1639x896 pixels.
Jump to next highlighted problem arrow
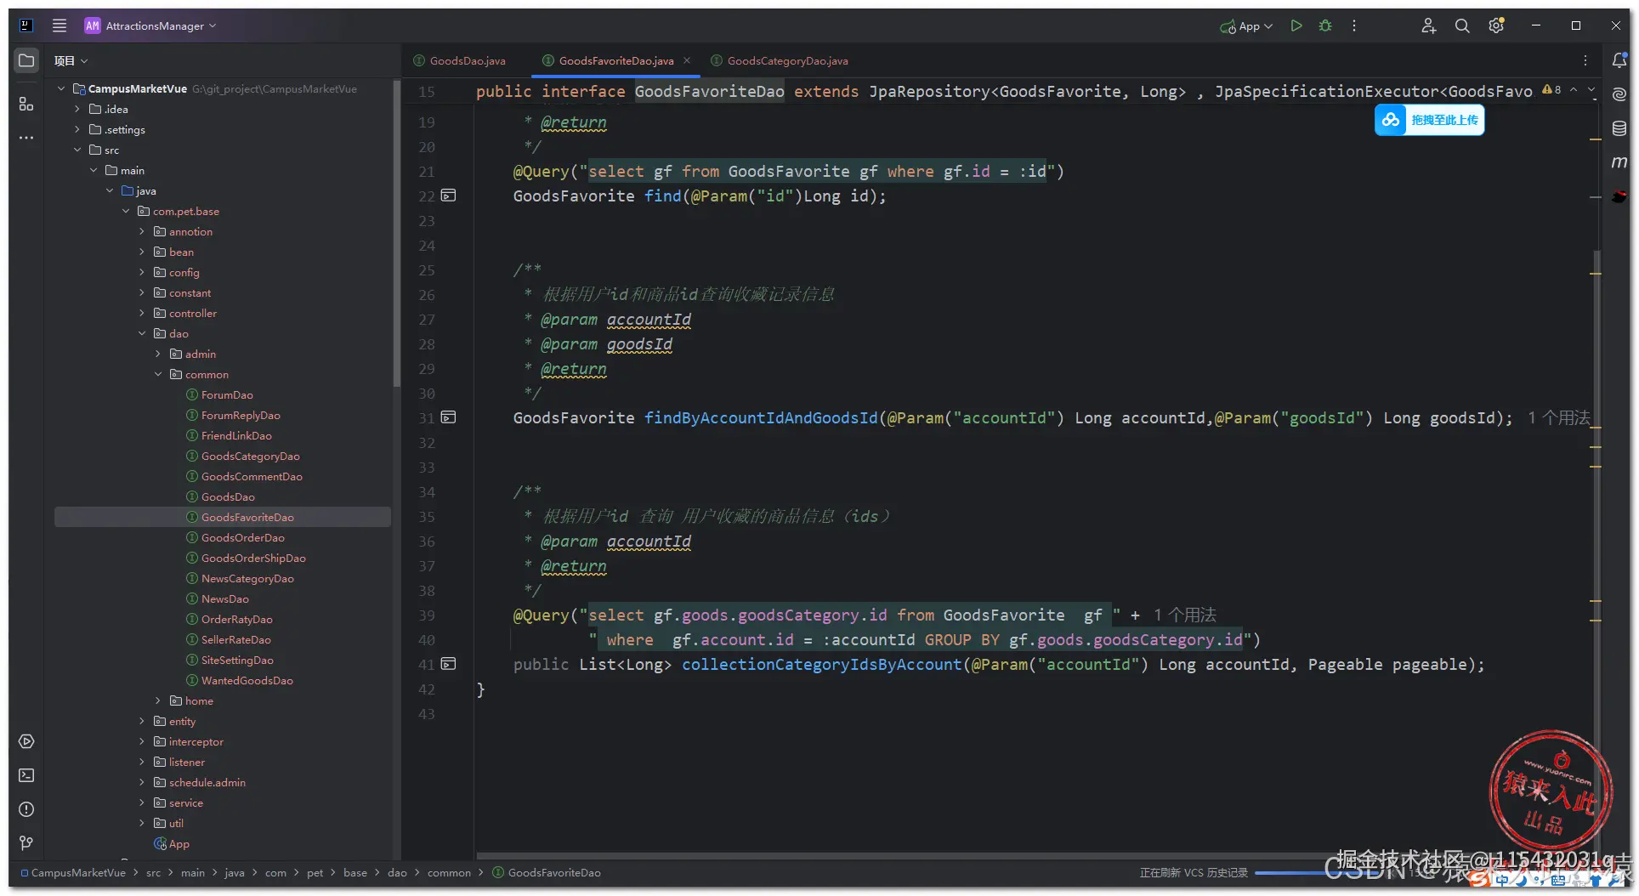(1591, 89)
